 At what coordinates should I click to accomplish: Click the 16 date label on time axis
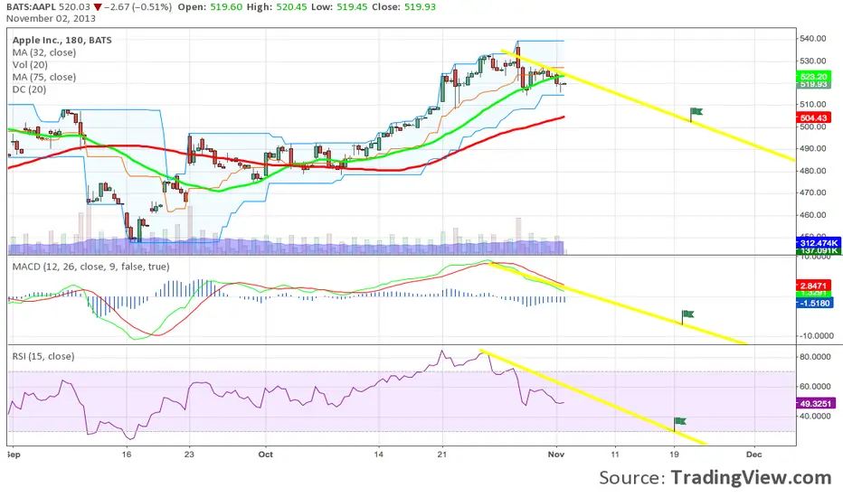point(127,455)
